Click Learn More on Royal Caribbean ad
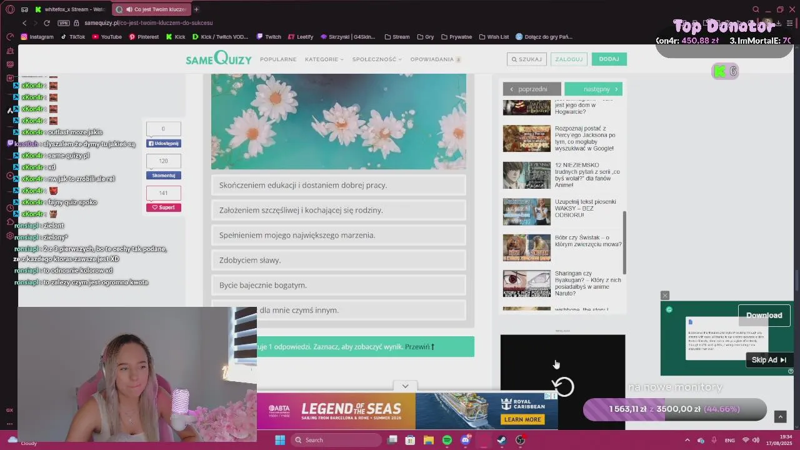 pos(522,419)
